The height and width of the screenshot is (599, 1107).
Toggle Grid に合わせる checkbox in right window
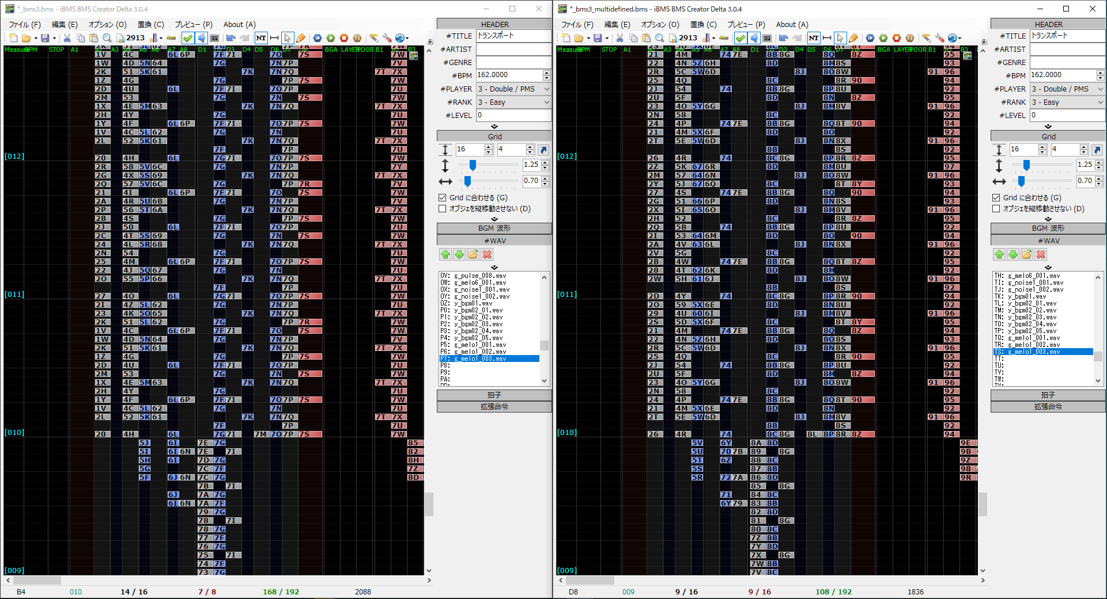pos(996,197)
